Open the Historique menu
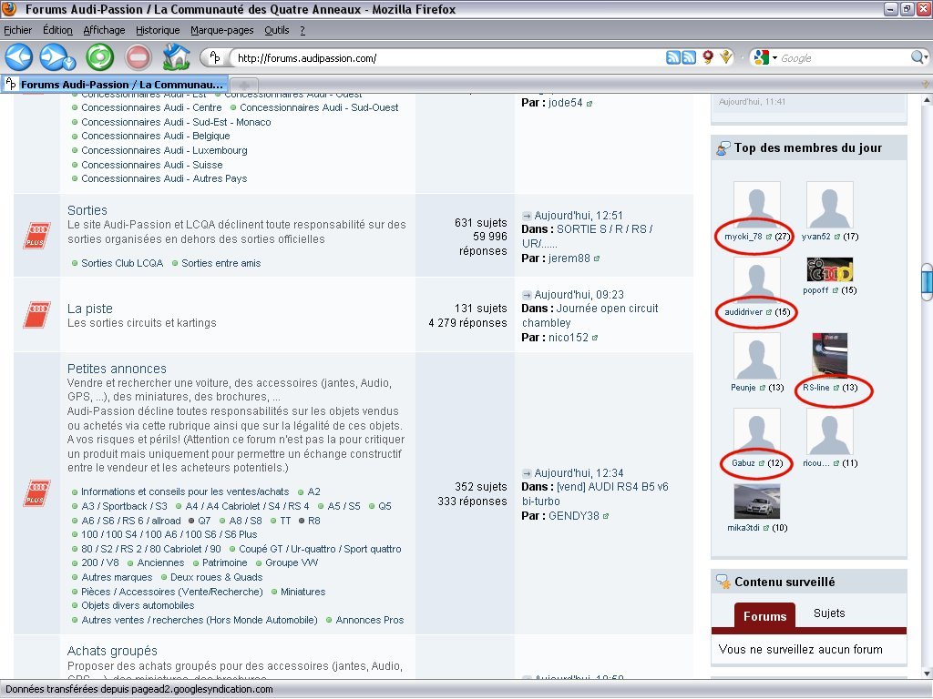933x699 pixels. pos(158,30)
